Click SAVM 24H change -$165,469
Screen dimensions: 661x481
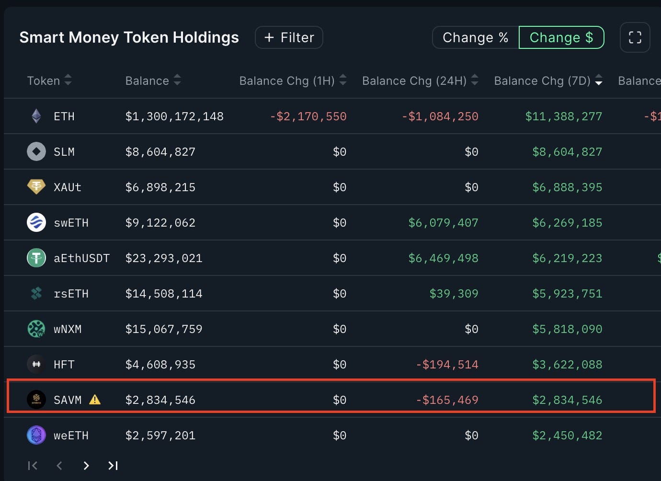click(x=447, y=400)
